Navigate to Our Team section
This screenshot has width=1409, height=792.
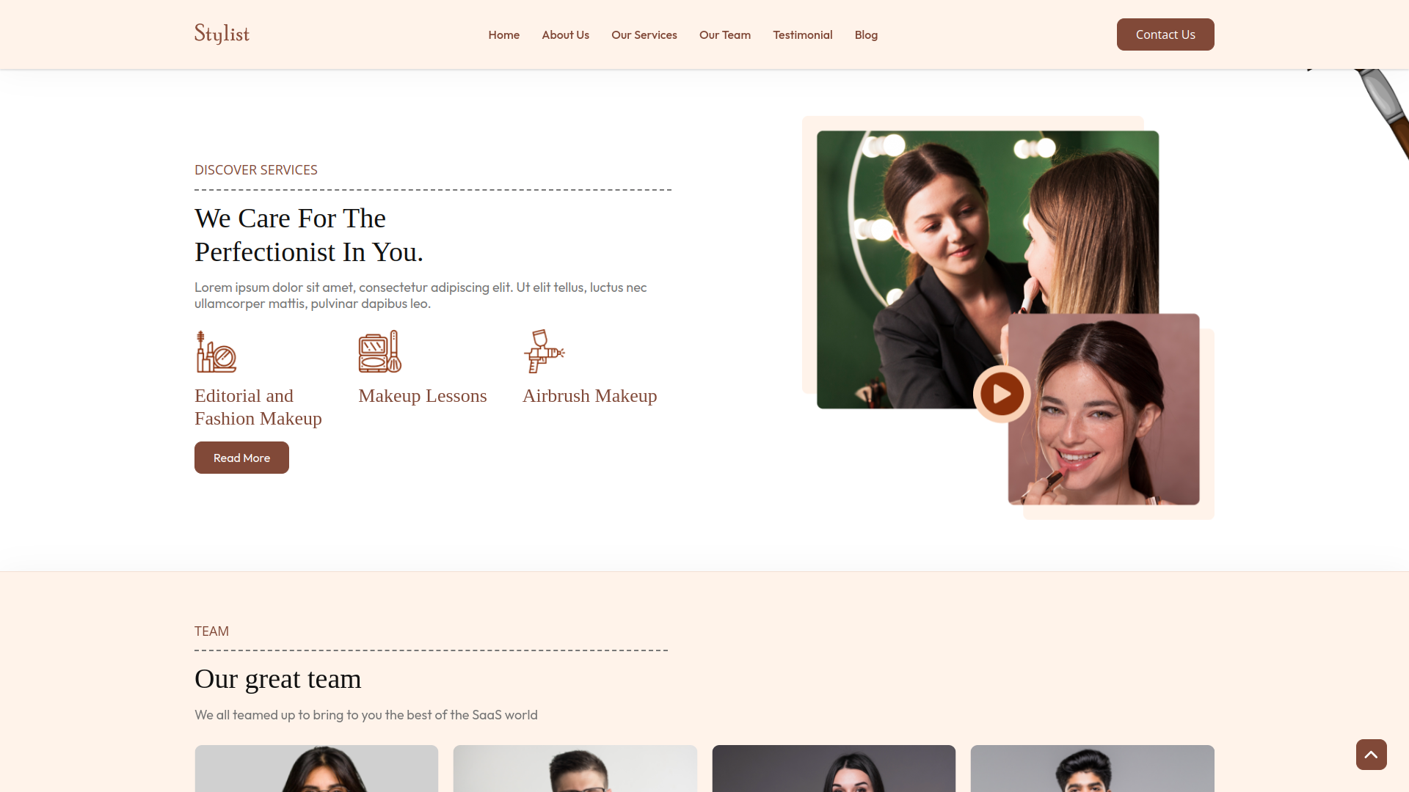click(x=724, y=35)
